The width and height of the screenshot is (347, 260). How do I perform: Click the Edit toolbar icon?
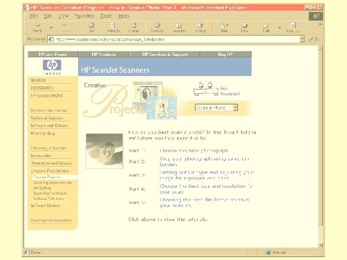point(266,27)
